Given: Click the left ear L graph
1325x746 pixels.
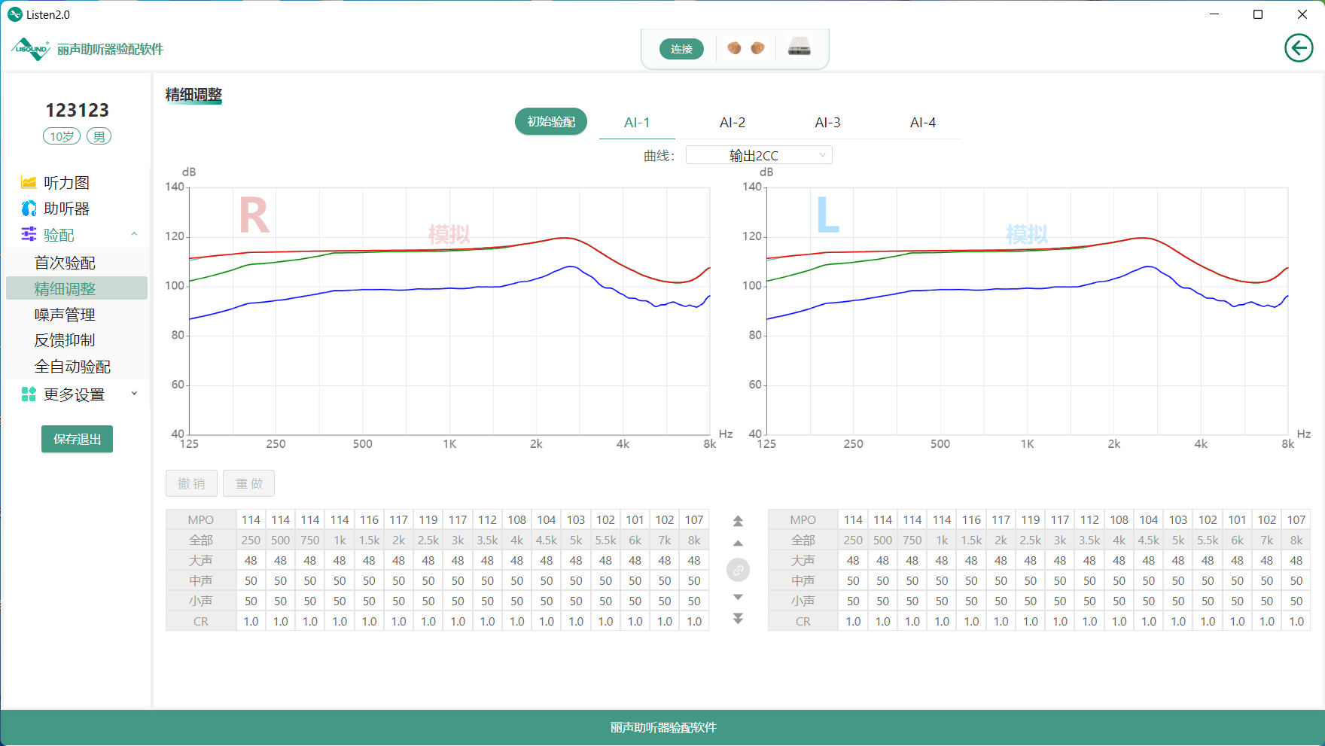Looking at the screenshot, I should click(x=1027, y=311).
